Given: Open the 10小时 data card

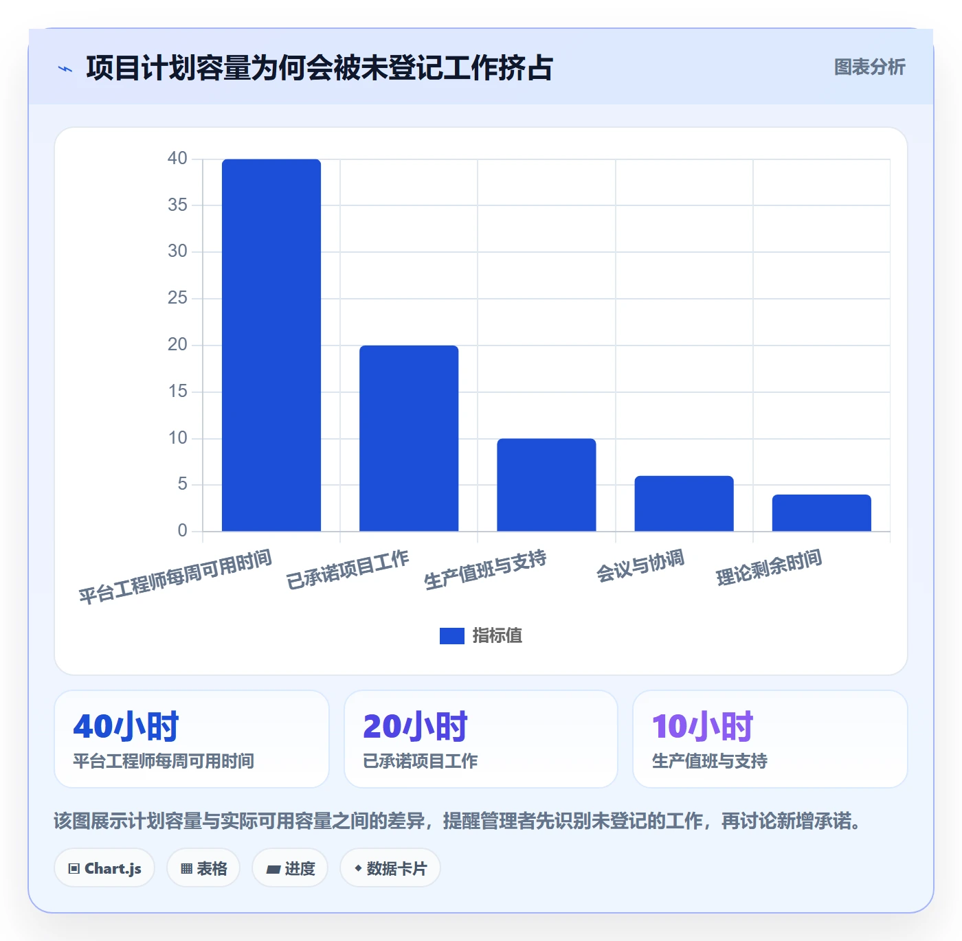Looking at the screenshot, I should point(770,739).
